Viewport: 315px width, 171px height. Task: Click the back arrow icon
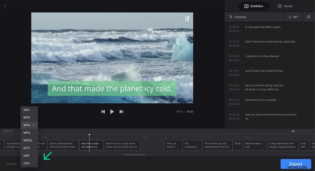click(x=5, y=6)
